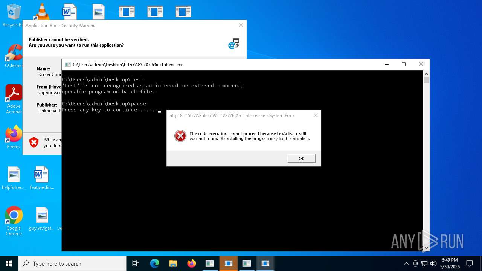Minimize the command prompt window
Screen dimensions: 482x271
pyautogui.click(x=386, y=64)
